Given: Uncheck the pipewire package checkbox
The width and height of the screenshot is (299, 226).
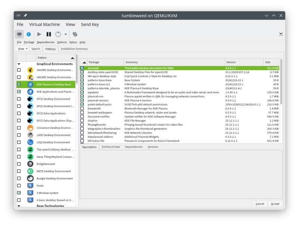Looking at the screenshot, I should pyautogui.click(x=82, y=92).
